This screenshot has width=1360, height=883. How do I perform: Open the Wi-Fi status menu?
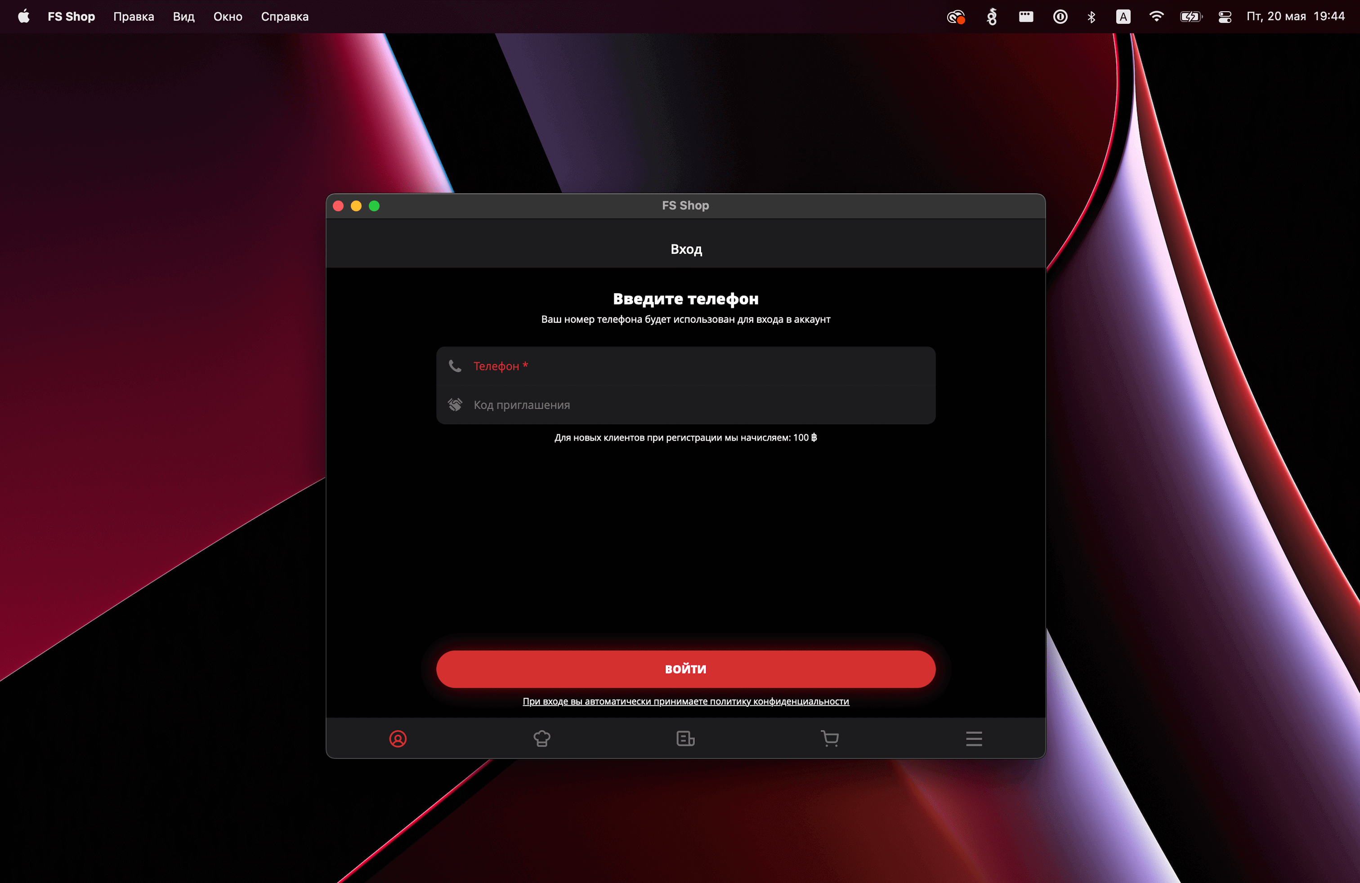(x=1156, y=17)
